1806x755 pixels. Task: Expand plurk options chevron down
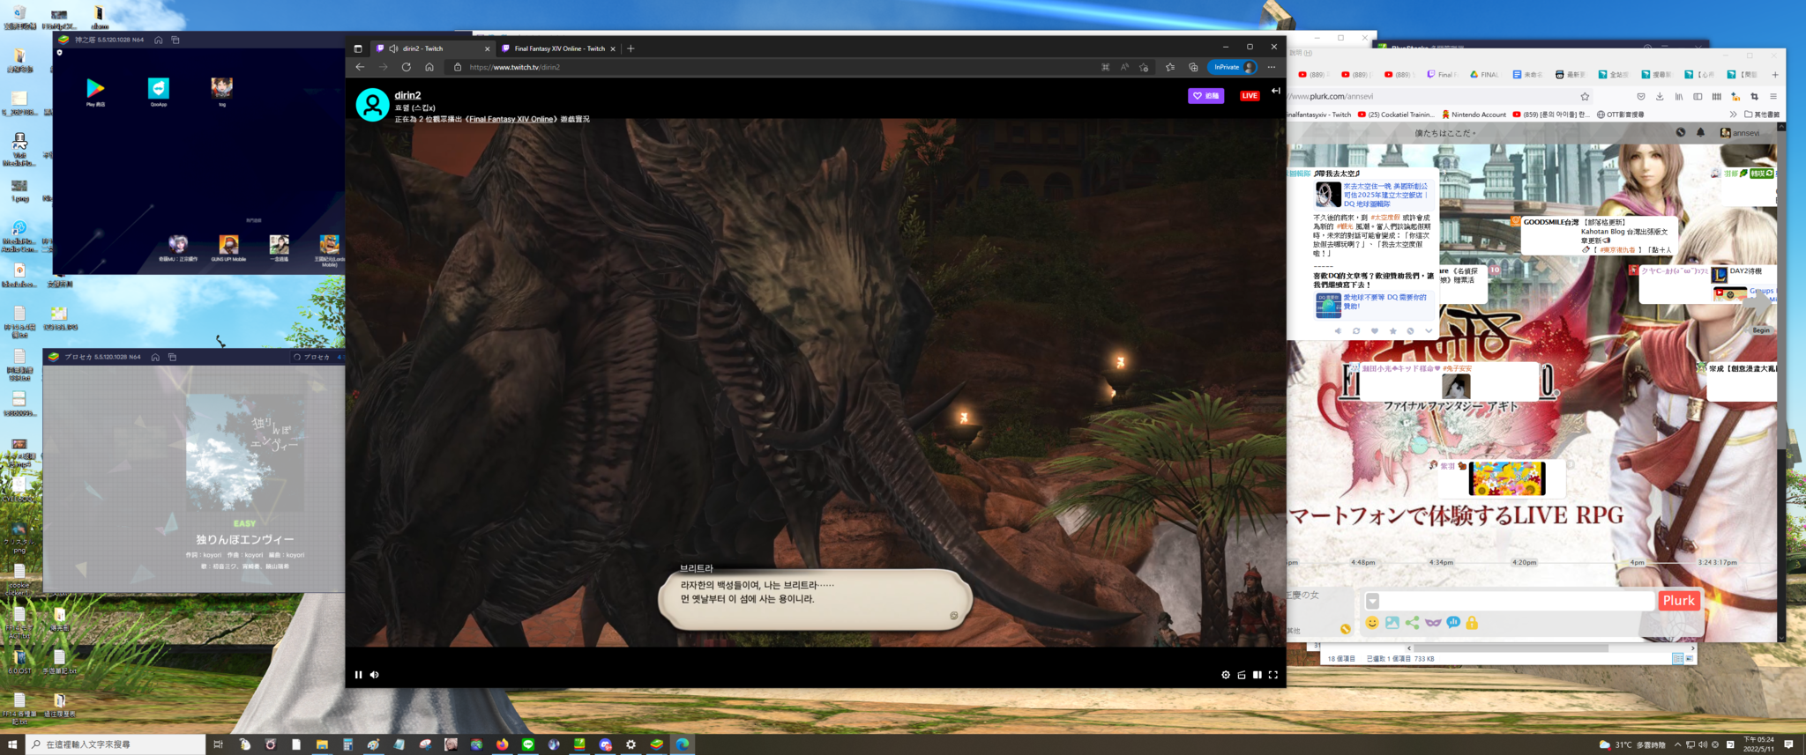1429,331
